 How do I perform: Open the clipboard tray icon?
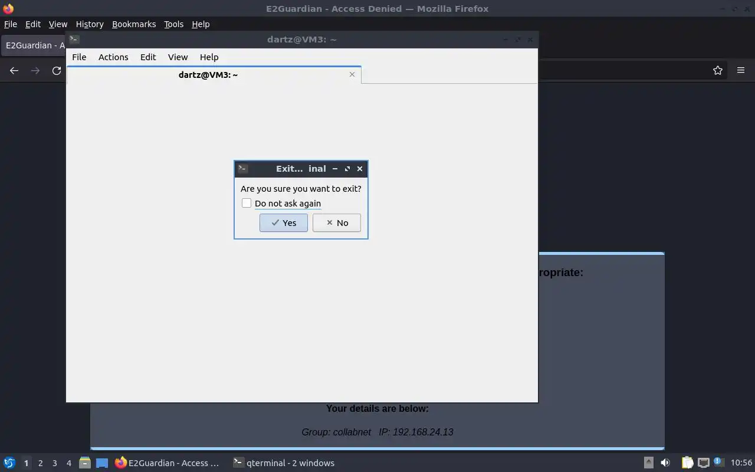pyautogui.click(x=687, y=463)
